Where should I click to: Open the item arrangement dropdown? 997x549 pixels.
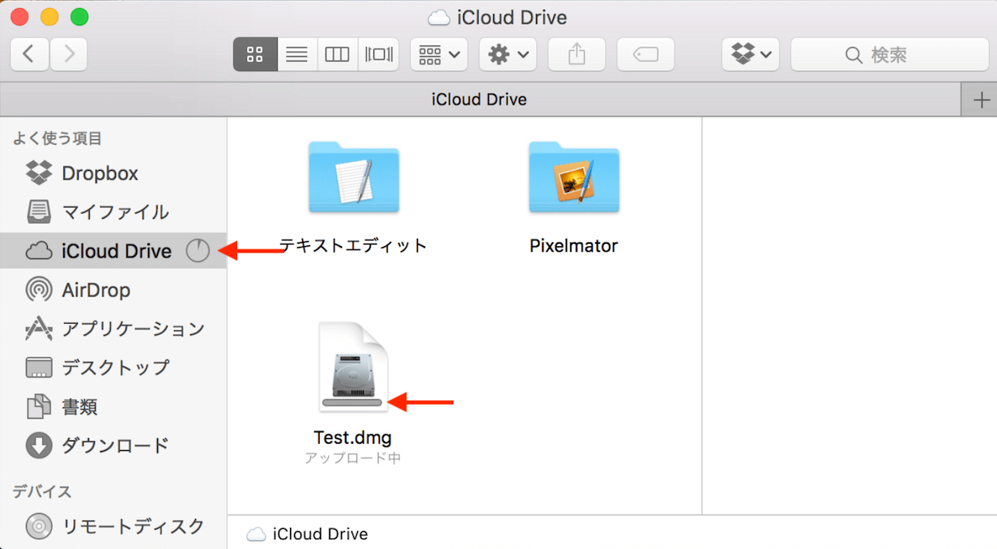click(439, 55)
